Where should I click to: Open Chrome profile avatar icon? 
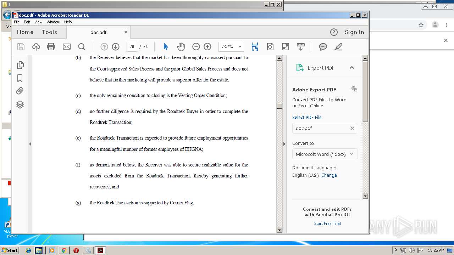435,25
